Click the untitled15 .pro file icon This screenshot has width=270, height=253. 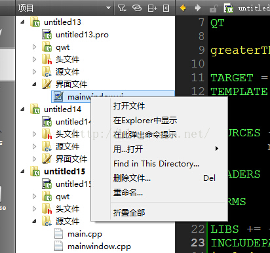[x=47, y=184]
